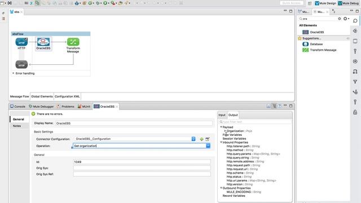Select http.listener.path : String entry

(x=243, y=146)
